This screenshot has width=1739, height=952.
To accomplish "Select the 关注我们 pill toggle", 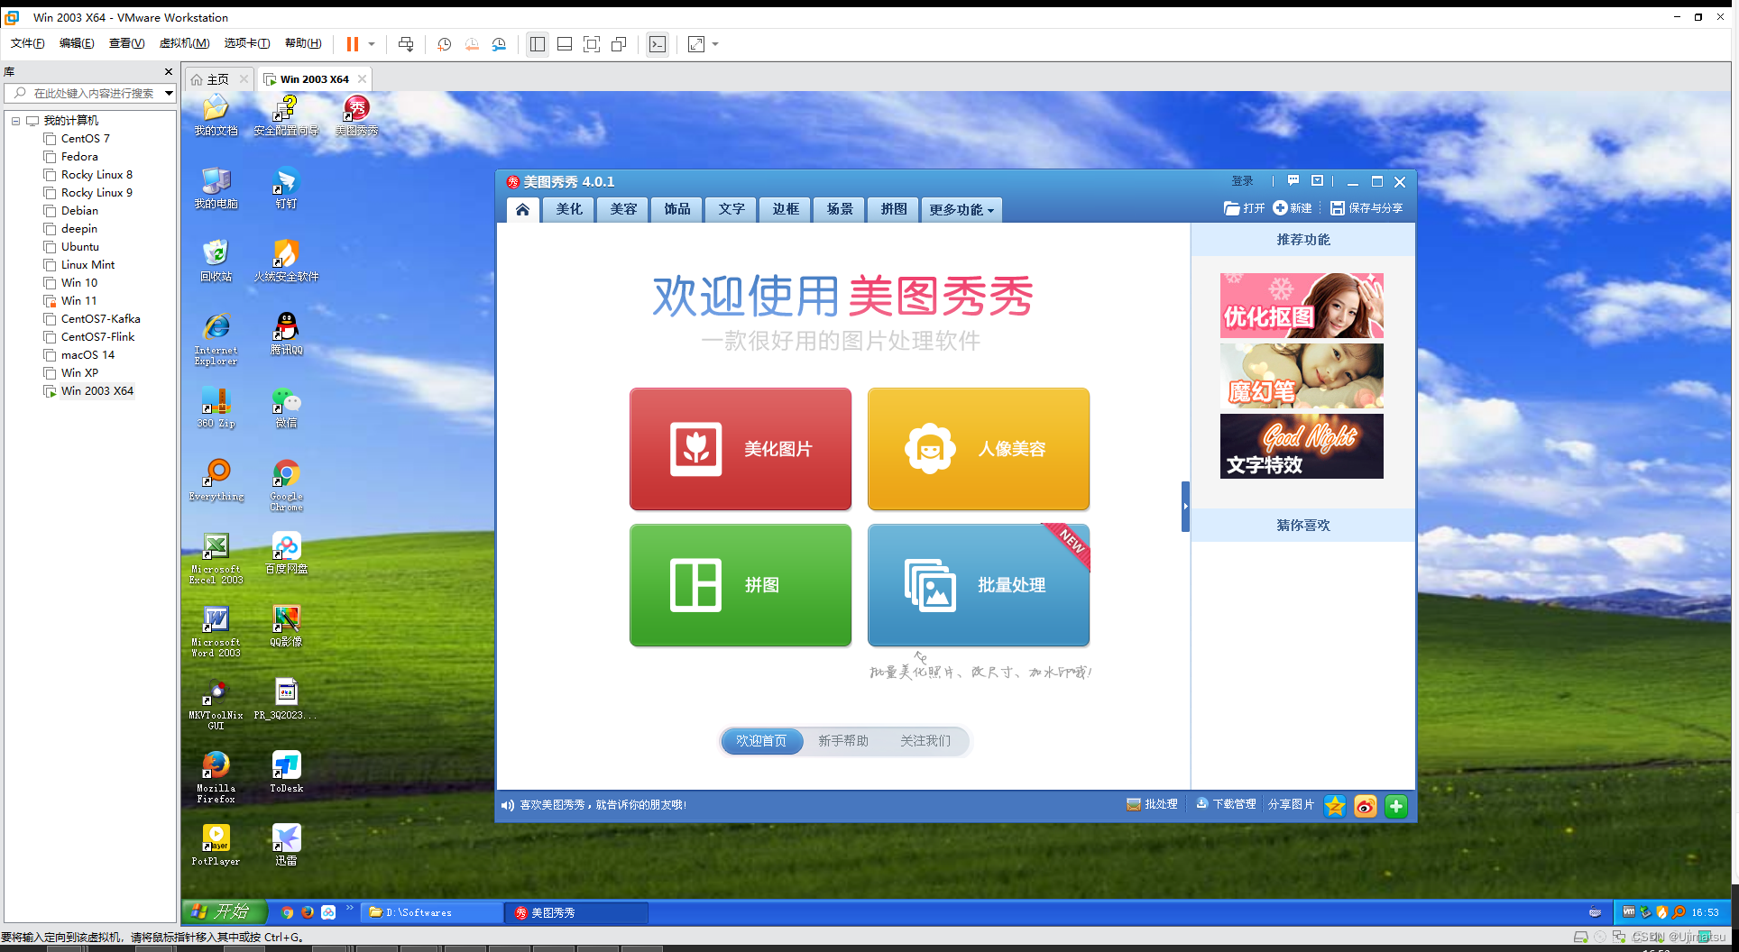I will pos(925,741).
